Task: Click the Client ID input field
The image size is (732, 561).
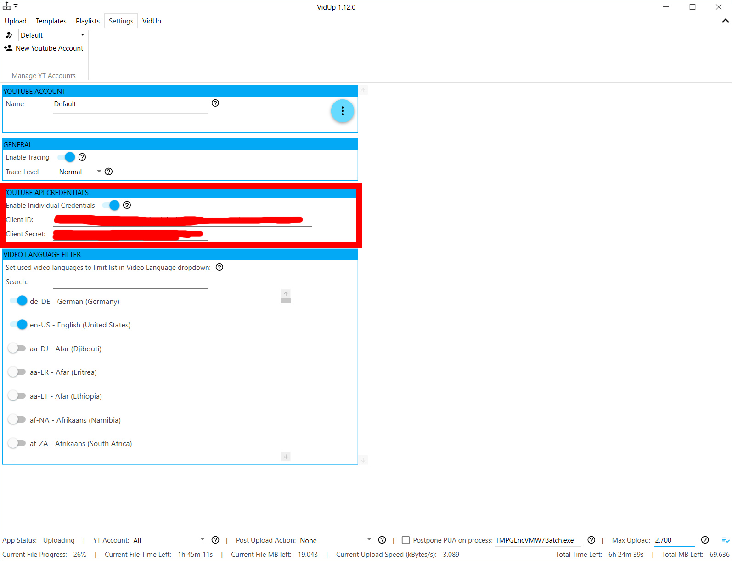Action: [182, 220]
